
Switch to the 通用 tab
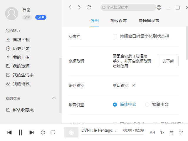pyautogui.click(x=95, y=21)
